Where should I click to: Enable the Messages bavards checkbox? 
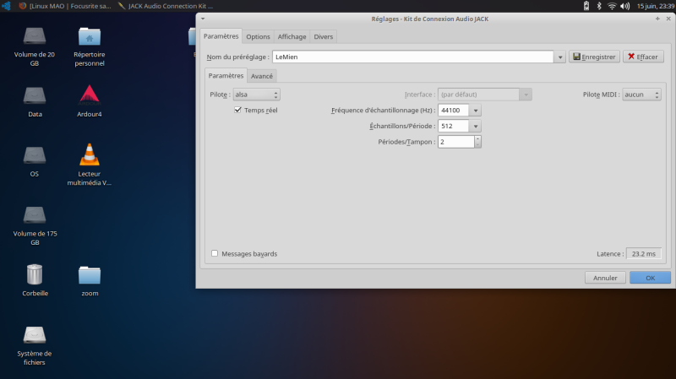coord(215,253)
